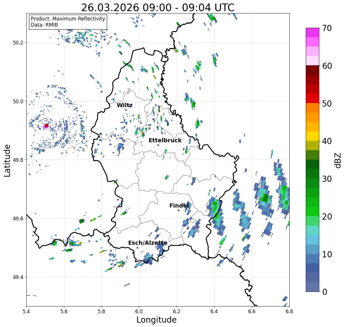Click the Data: RMIB text
The image size is (345, 327).
coord(44,25)
